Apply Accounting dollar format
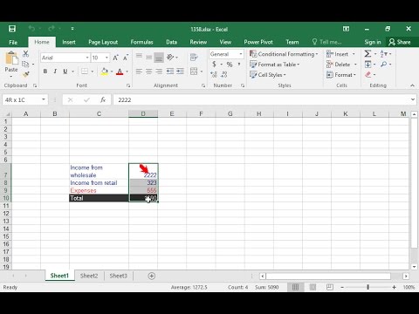 click(x=215, y=65)
